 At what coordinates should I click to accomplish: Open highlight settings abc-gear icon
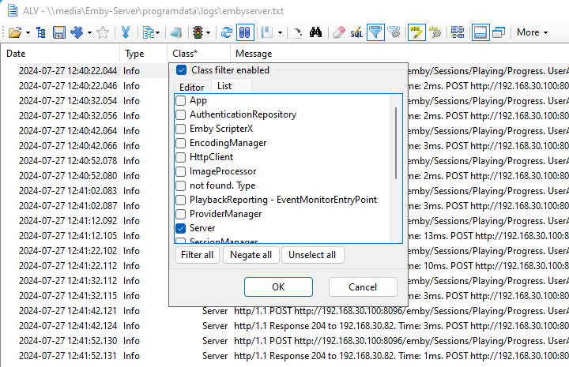tap(435, 32)
